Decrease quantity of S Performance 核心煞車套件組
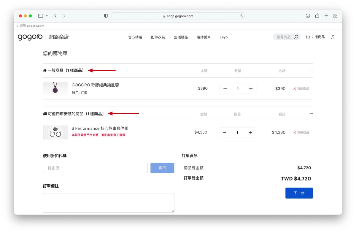The width and height of the screenshot is (356, 233). [x=225, y=132]
